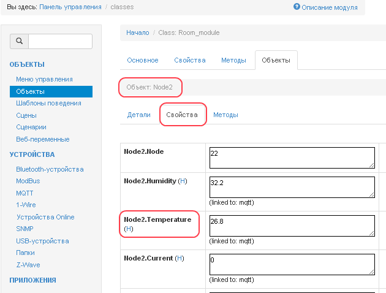Screen dimensions: 386x293
Task: Switch to the Свойства object sub-tab
Action: (x=182, y=115)
